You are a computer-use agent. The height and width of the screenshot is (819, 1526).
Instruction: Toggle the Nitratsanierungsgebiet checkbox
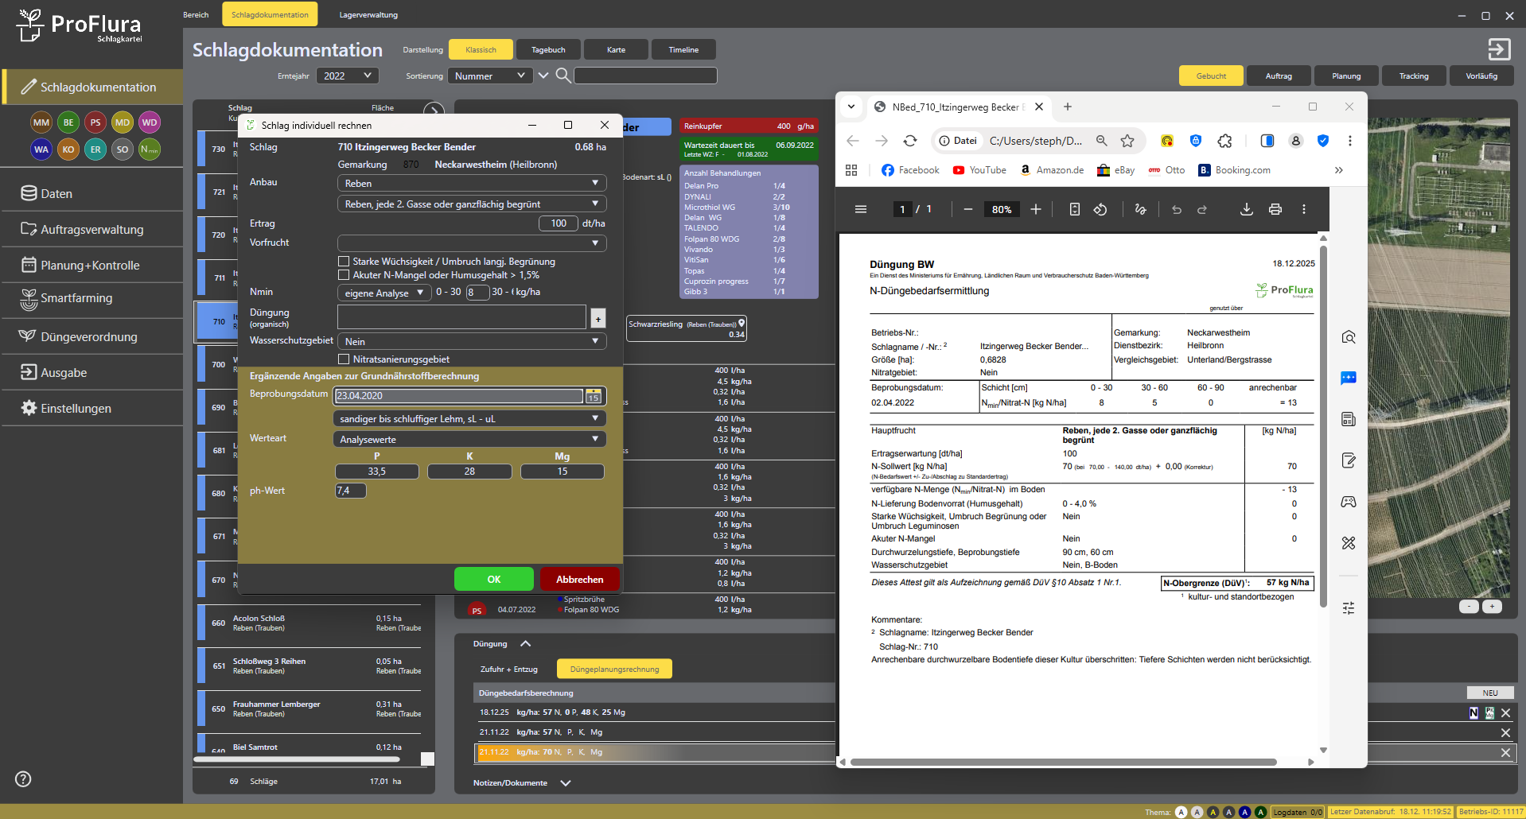[x=344, y=359]
